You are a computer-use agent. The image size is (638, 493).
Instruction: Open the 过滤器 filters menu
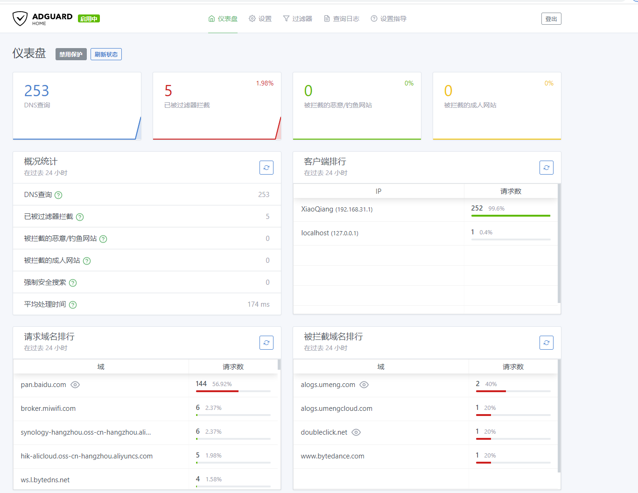(x=297, y=19)
